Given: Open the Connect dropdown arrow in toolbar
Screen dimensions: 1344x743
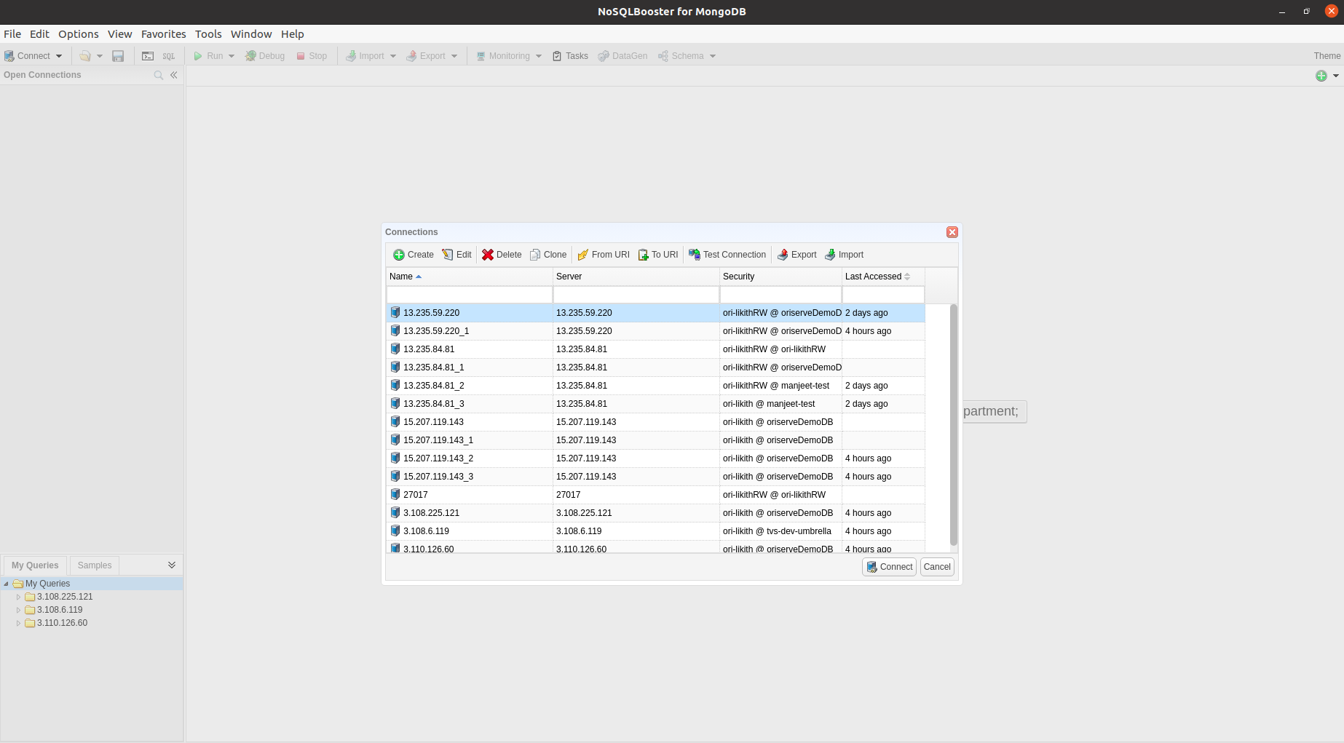Looking at the screenshot, I should click(x=59, y=56).
